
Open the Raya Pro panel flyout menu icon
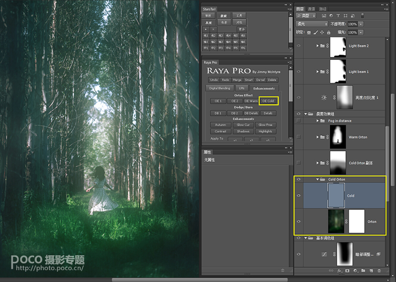[290, 62]
